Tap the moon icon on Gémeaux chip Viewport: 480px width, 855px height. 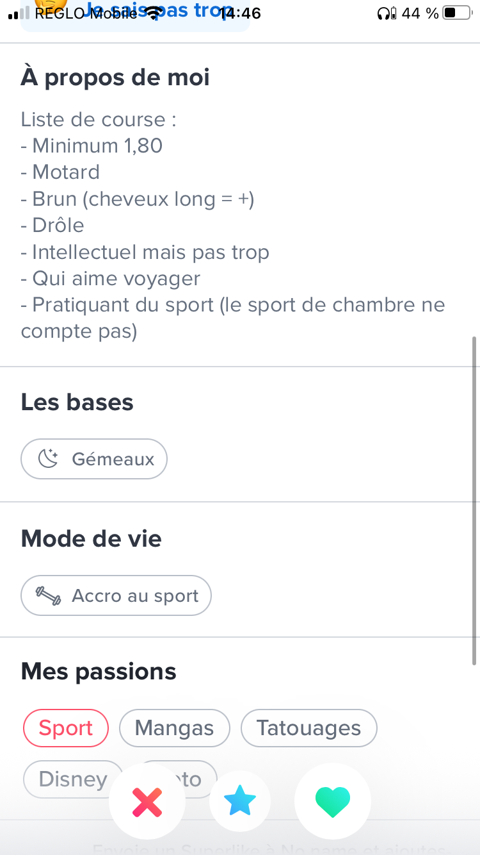[x=48, y=459]
